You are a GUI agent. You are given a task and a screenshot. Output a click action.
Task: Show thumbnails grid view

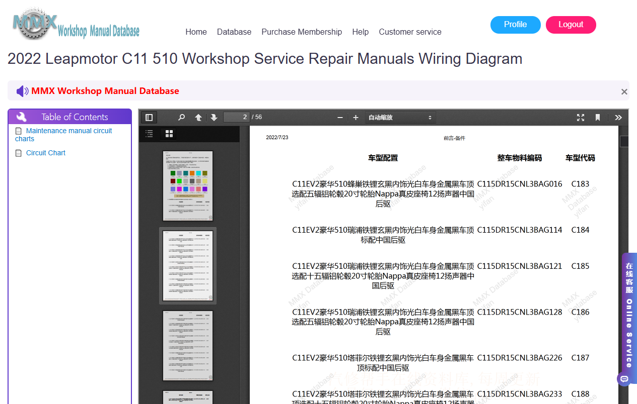point(169,134)
